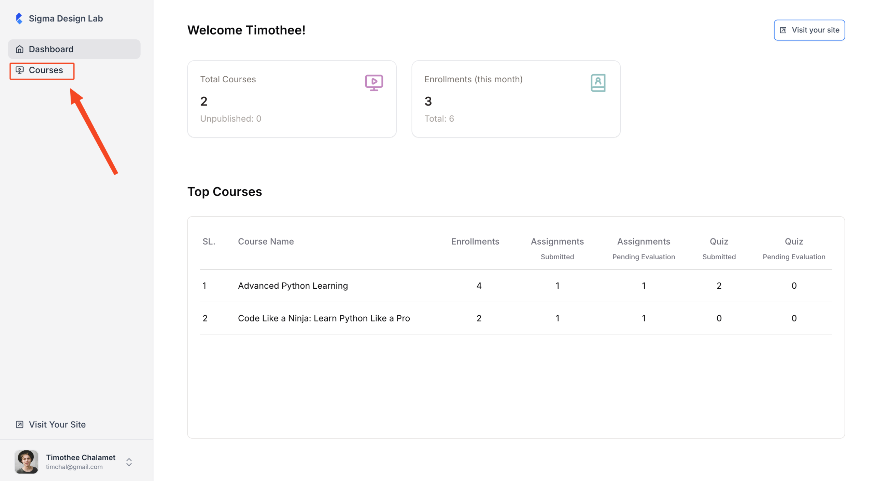Click the Total Courses video monitor icon

pyautogui.click(x=373, y=83)
